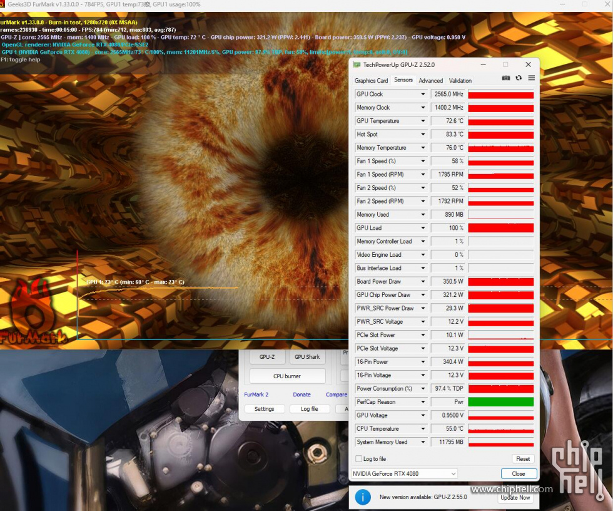Screen dimensions: 613x511
Task: Expand the Hot Spot sensor dropdown
Action: pyautogui.click(x=423, y=134)
